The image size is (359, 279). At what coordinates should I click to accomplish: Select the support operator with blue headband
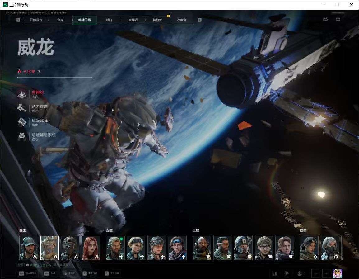pyautogui.click(x=177, y=248)
